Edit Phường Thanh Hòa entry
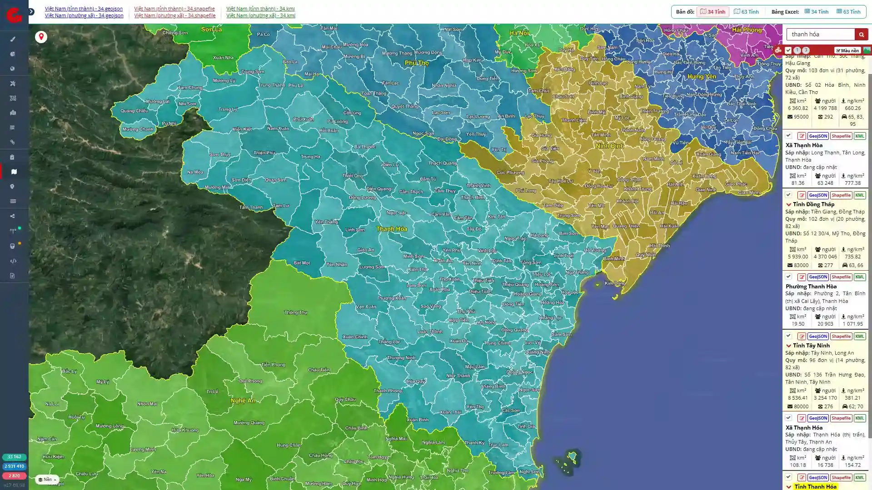Screen dimensions: 872x490 802,277
